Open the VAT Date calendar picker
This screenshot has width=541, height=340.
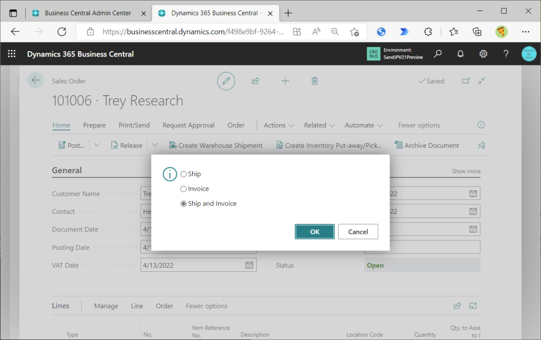coord(249,265)
